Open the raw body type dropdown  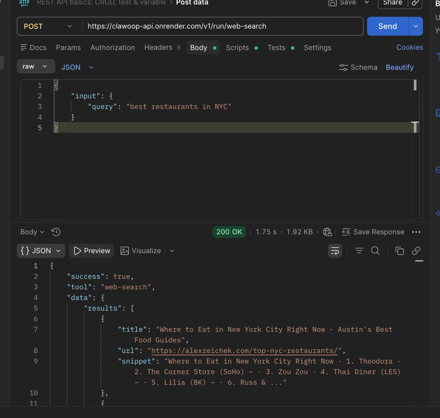tap(35, 67)
